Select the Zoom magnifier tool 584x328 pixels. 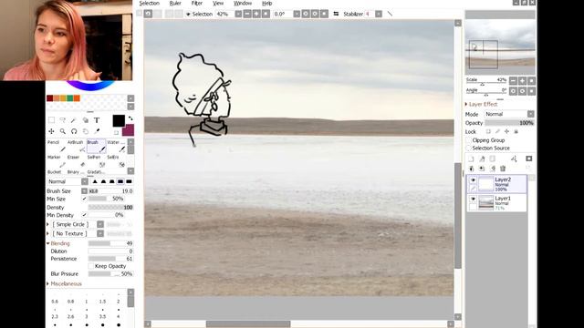click(x=63, y=131)
